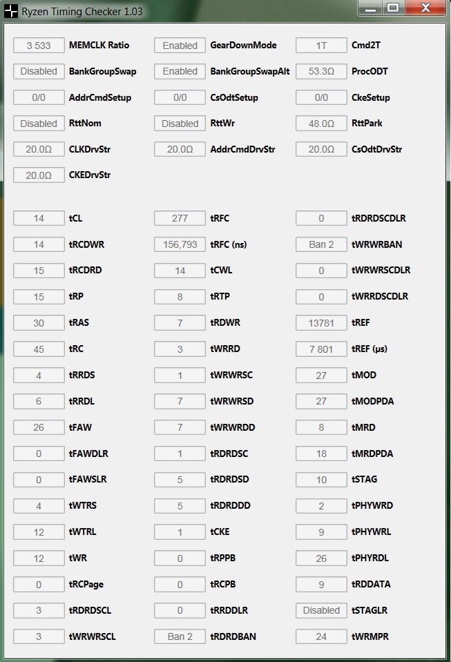The image size is (451, 662).
Task: Click the tRDDATA value field
Action: click(x=321, y=584)
